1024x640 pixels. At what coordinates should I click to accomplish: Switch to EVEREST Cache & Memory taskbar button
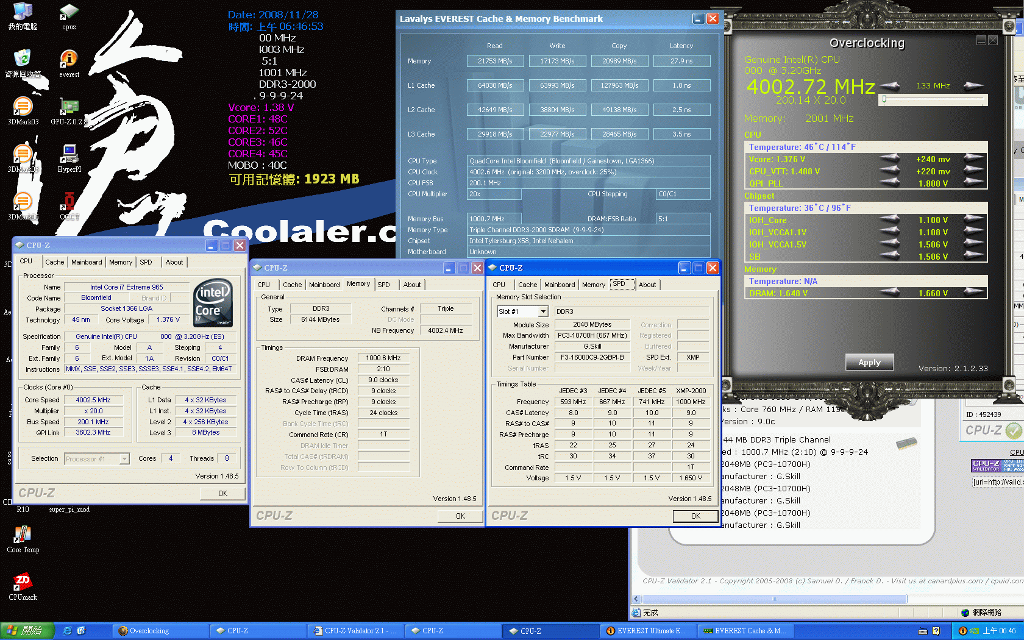click(x=745, y=631)
